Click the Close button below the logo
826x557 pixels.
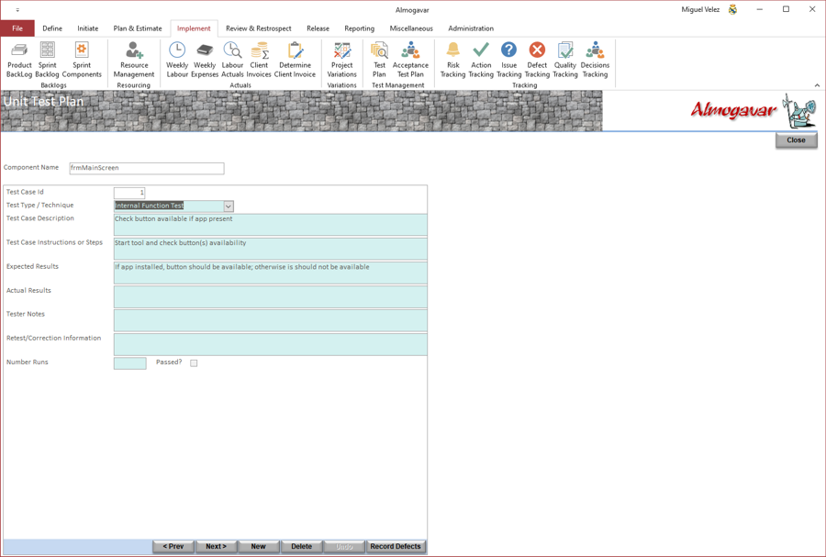[796, 140]
